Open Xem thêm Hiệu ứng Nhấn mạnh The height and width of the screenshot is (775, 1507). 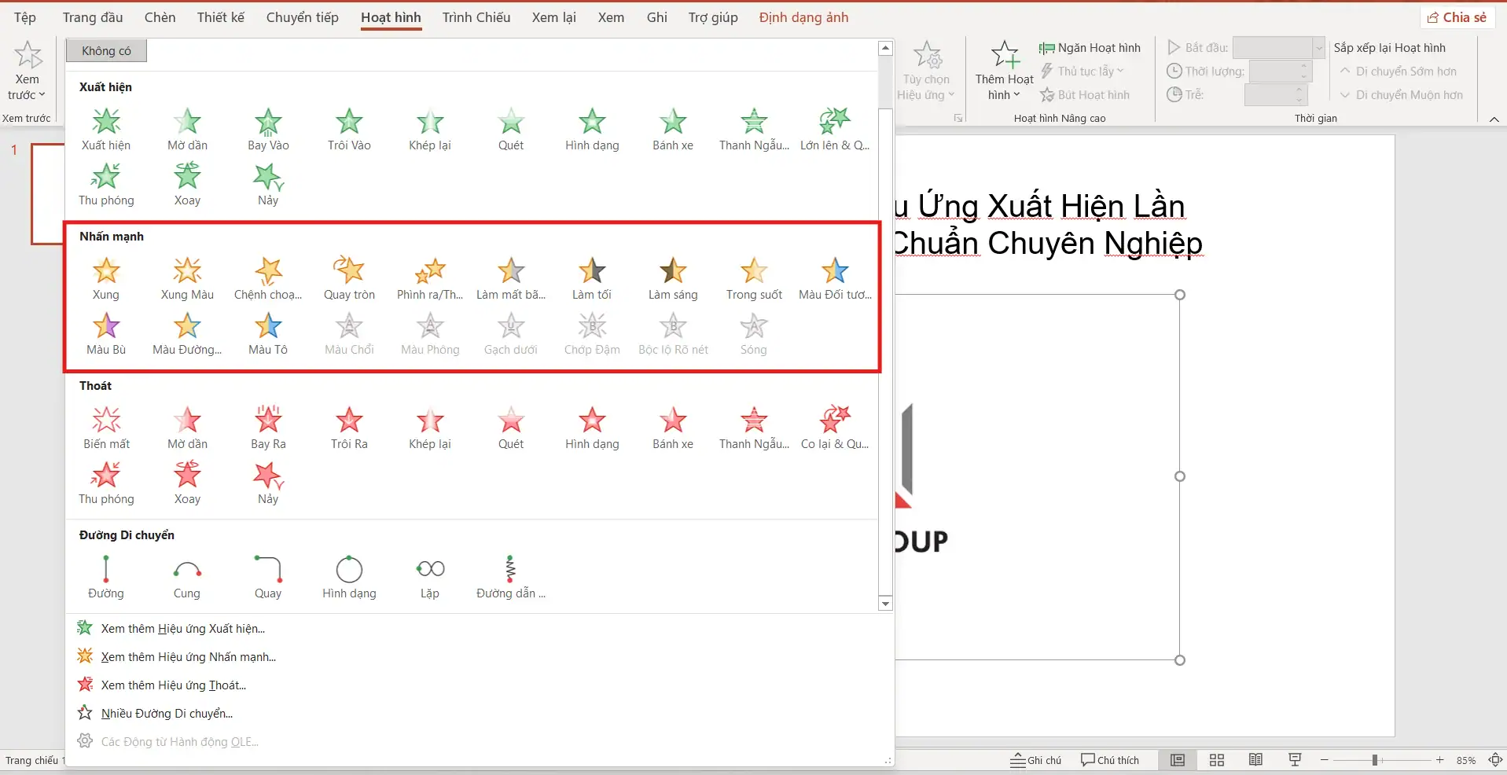tap(188, 657)
